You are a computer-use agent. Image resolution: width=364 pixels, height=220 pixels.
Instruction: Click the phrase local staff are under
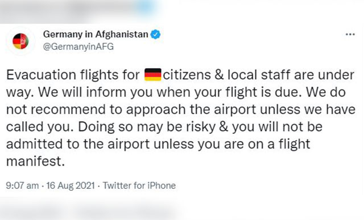tap(291, 75)
